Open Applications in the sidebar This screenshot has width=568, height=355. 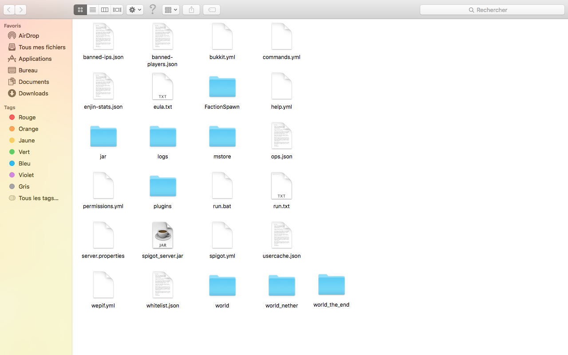click(x=35, y=59)
